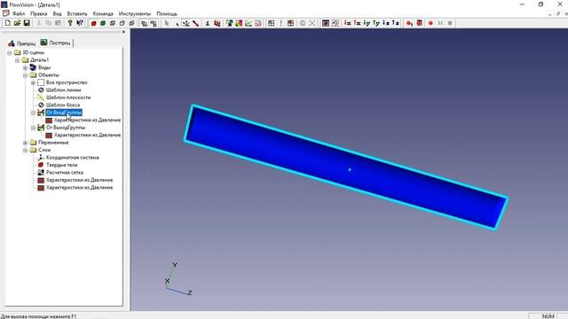Click the pink vector field toolbar icon
Screen dimensions: 568x319
257,23
